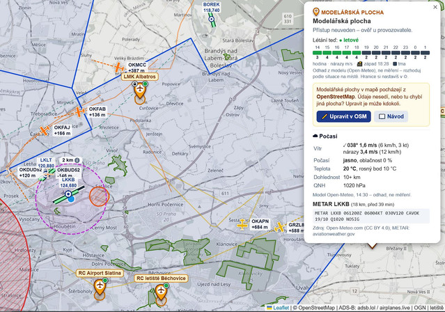The width and height of the screenshot is (445, 312).
Task: Open the Návod guide button
Action: [391, 116]
